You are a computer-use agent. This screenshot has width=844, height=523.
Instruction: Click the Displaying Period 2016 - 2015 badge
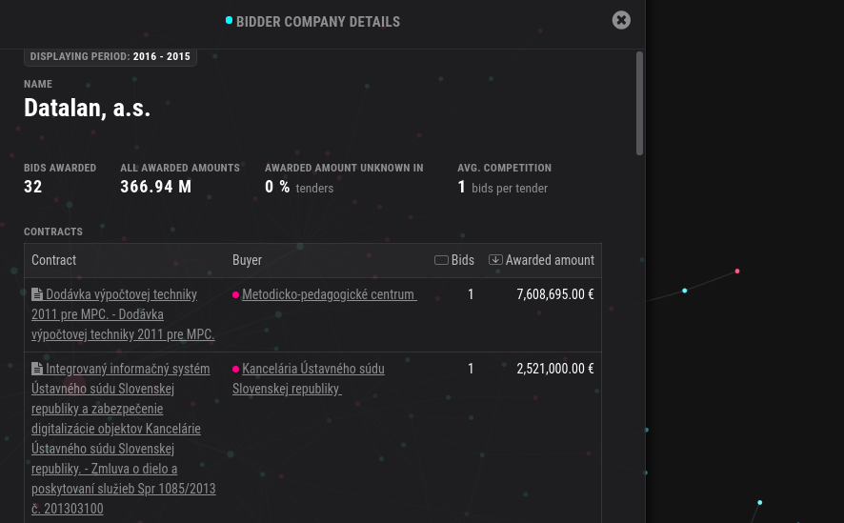[x=111, y=56]
